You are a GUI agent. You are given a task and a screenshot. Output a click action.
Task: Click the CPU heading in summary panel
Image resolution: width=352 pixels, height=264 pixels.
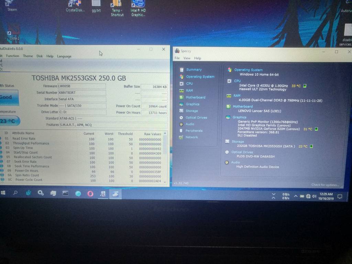237,81
